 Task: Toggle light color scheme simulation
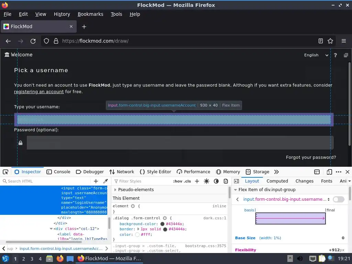[x=207, y=181]
